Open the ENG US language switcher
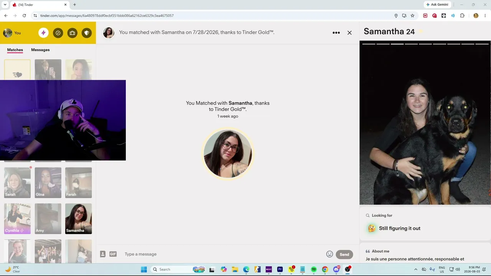491x276 pixels. [442, 269]
